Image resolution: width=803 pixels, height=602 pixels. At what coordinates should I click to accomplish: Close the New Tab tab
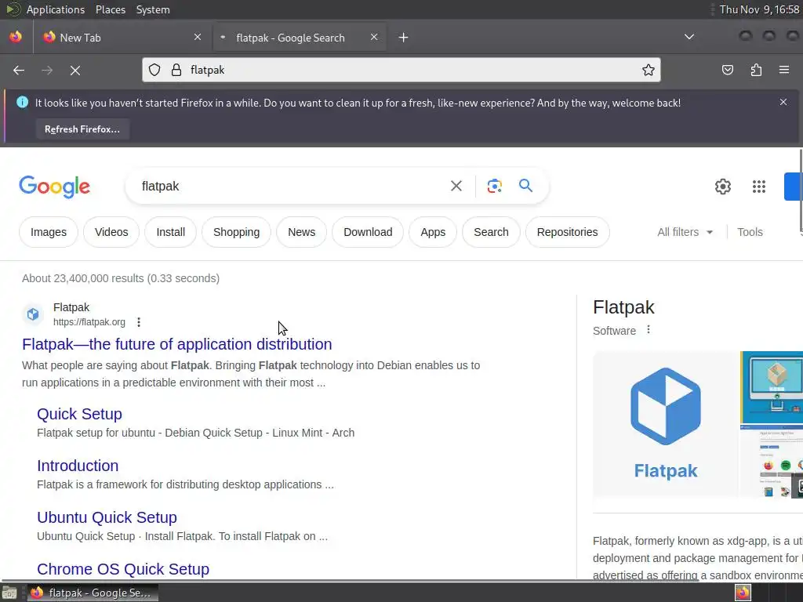coord(198,37)
